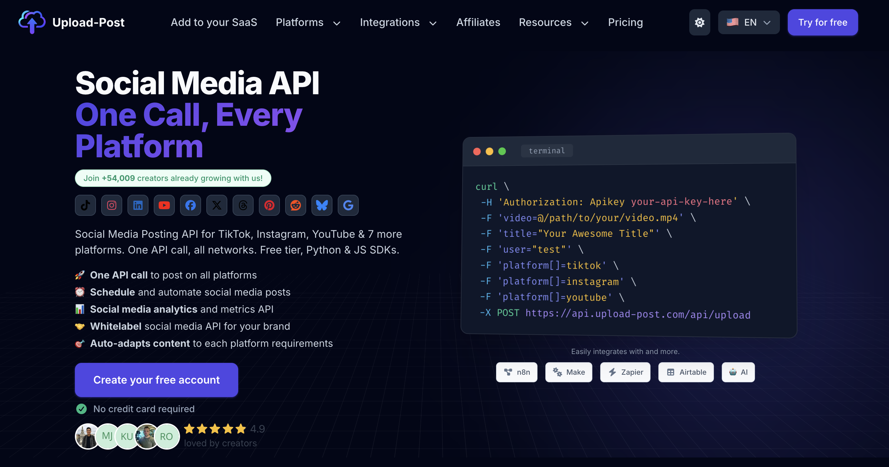Screen dimensions: 889x467
Task: Open the EN language dropdown
Action: (x=748, y=22)
